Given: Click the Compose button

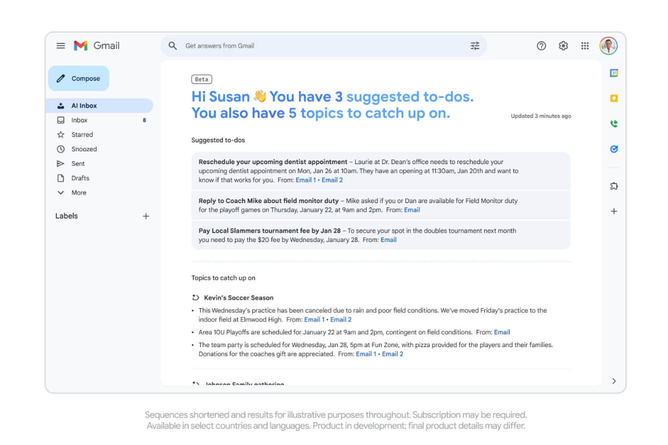Looking at the screenshot, I should point(78,78).
